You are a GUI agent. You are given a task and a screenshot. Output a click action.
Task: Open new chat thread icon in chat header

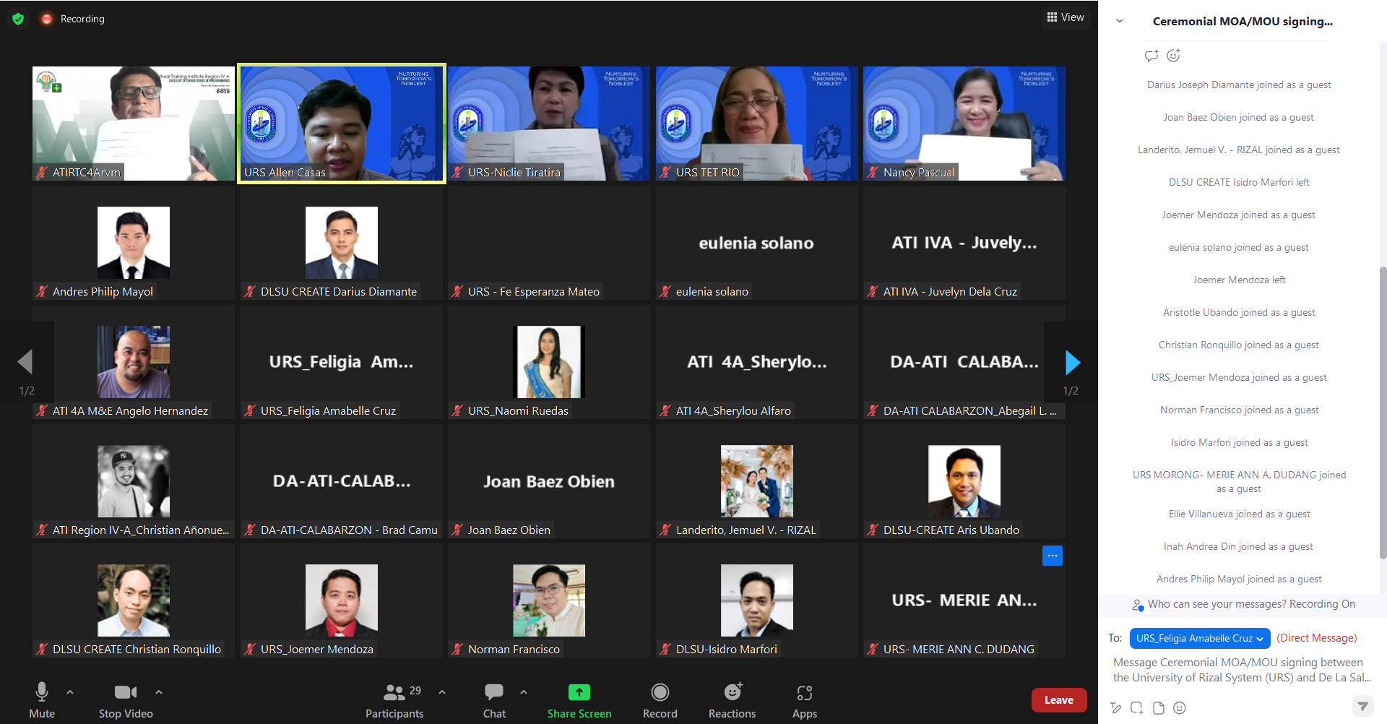[1151, 56]
